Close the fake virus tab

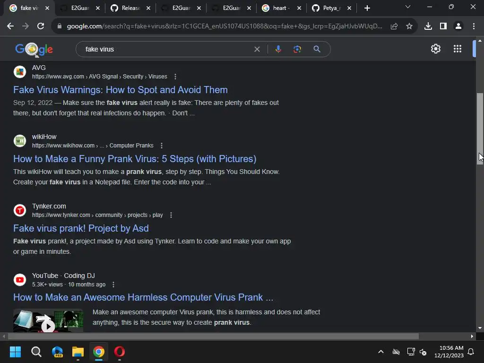(47, 8)
